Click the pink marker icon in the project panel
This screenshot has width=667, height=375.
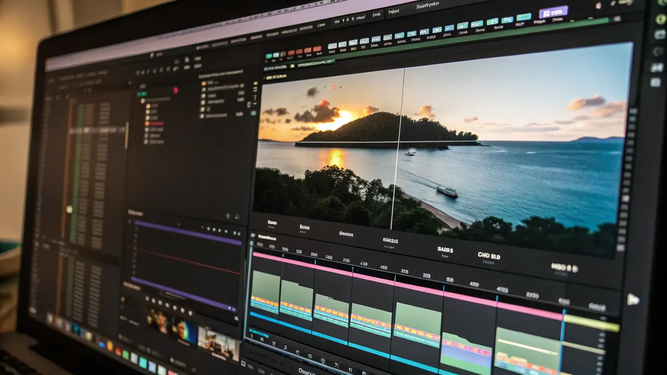click(175, 90)
